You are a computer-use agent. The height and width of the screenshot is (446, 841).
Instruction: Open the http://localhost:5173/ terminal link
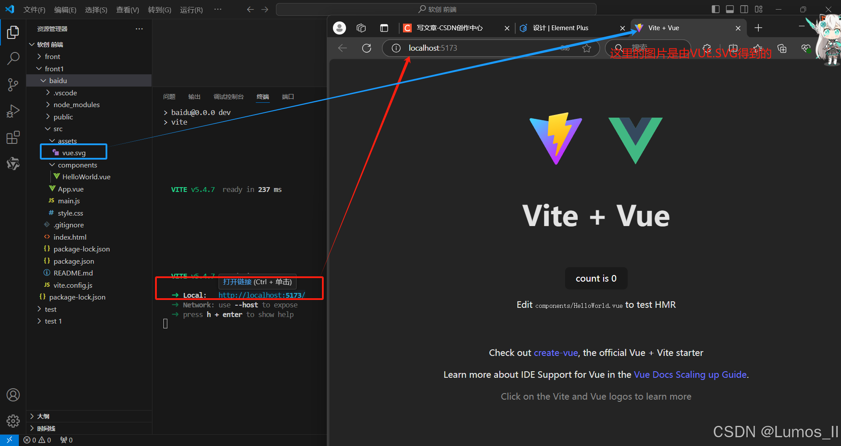click(261, 295)
